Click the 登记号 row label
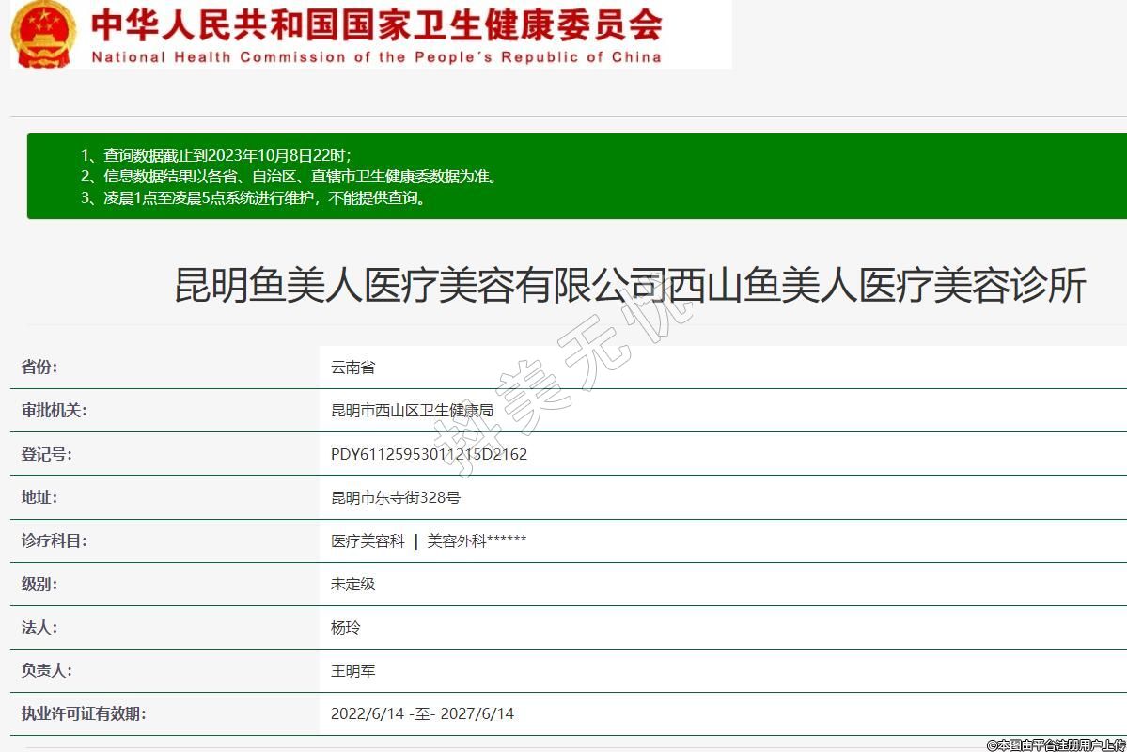 tap(46, 454)
